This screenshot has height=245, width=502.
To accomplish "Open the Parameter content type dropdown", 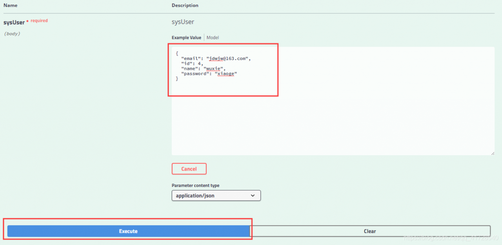I will [216, 196].
